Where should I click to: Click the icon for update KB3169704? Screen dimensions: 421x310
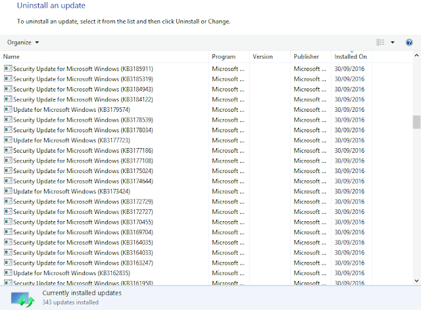[8, 232]
